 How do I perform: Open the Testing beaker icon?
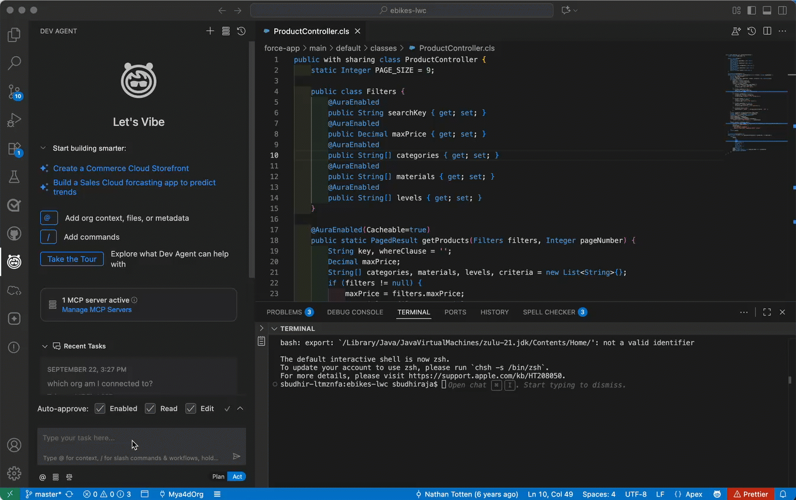pos(14,177)
